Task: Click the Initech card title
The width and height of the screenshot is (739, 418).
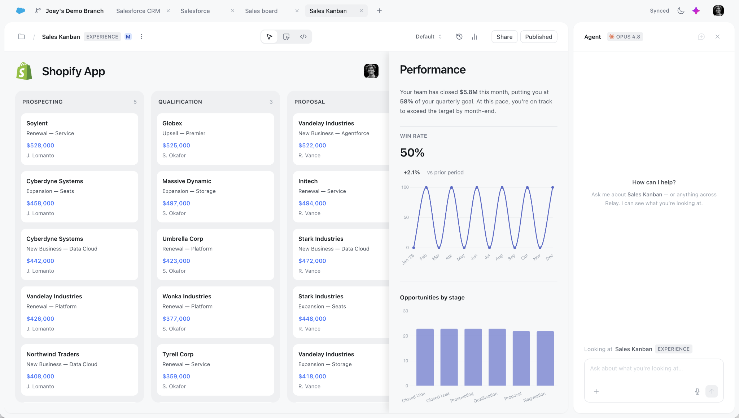Action: click(308, 181)
